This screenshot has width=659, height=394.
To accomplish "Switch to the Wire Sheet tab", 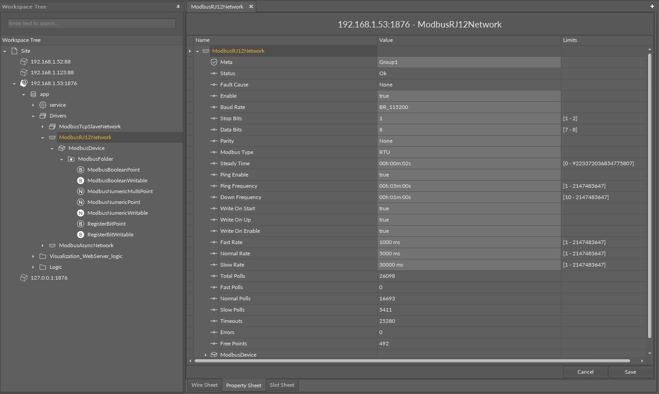I will click(x=204, y=385).
